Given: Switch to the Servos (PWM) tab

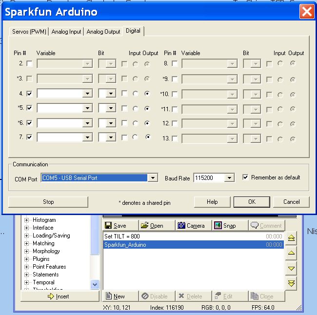Looking at the screenshot, I should (x=29, y=32).
